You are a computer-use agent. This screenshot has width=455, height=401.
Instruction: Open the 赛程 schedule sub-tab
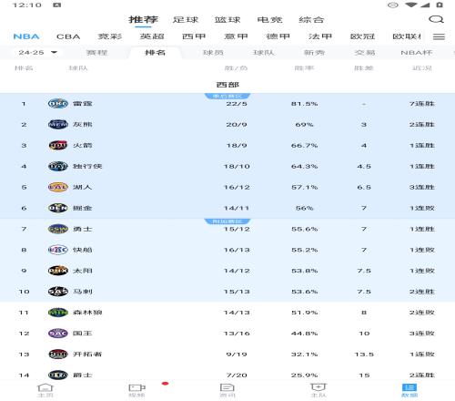tap(96, 53)
